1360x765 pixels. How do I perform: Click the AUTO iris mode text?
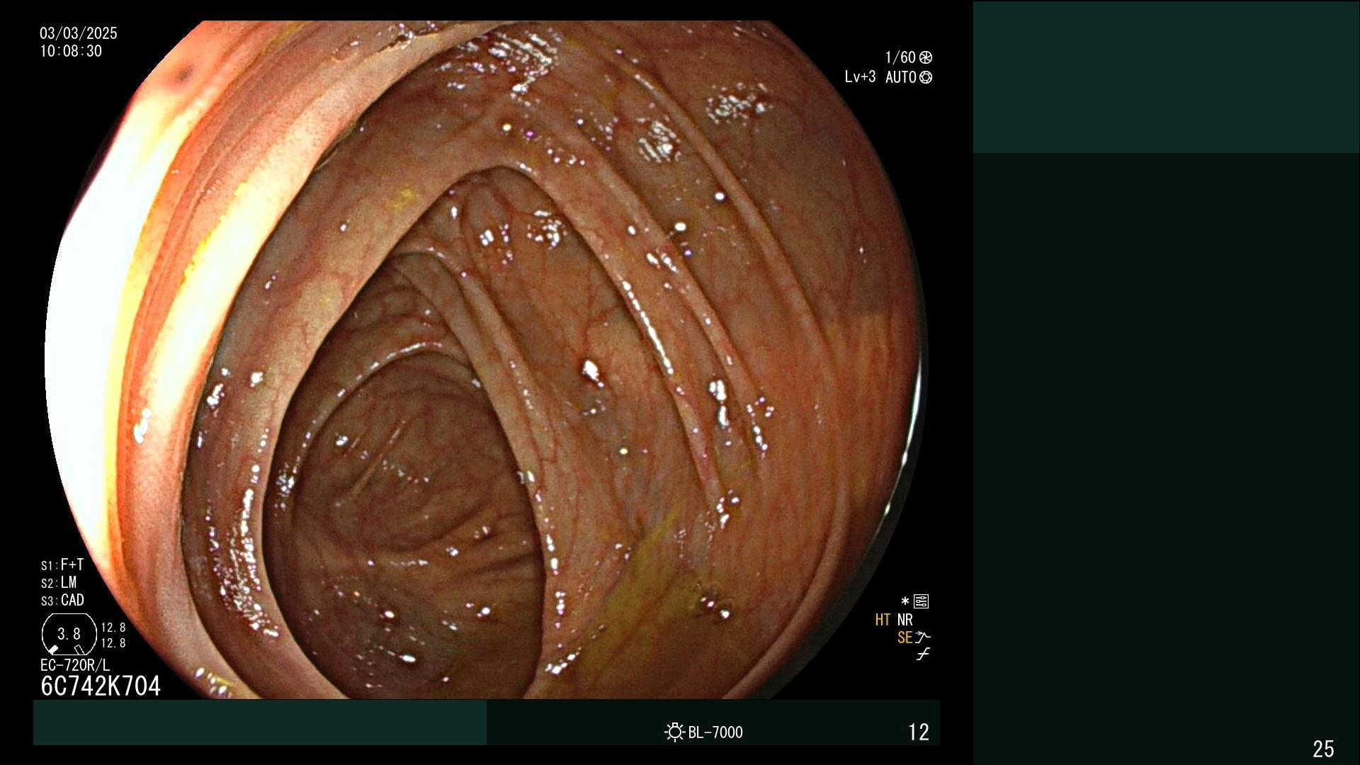(901, 77)
